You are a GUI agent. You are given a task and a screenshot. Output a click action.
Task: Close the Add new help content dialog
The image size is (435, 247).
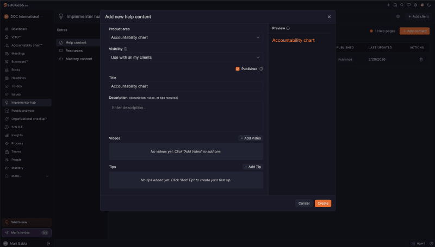click(x=329, y=17)
